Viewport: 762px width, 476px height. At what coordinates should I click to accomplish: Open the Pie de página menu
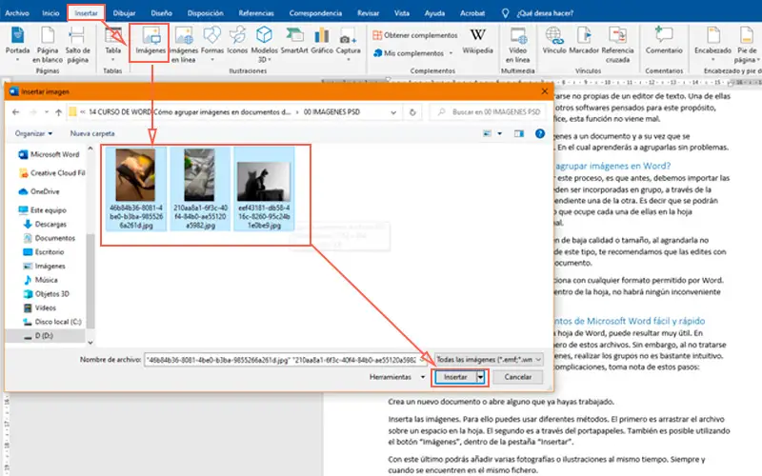(x=747, y=45)
